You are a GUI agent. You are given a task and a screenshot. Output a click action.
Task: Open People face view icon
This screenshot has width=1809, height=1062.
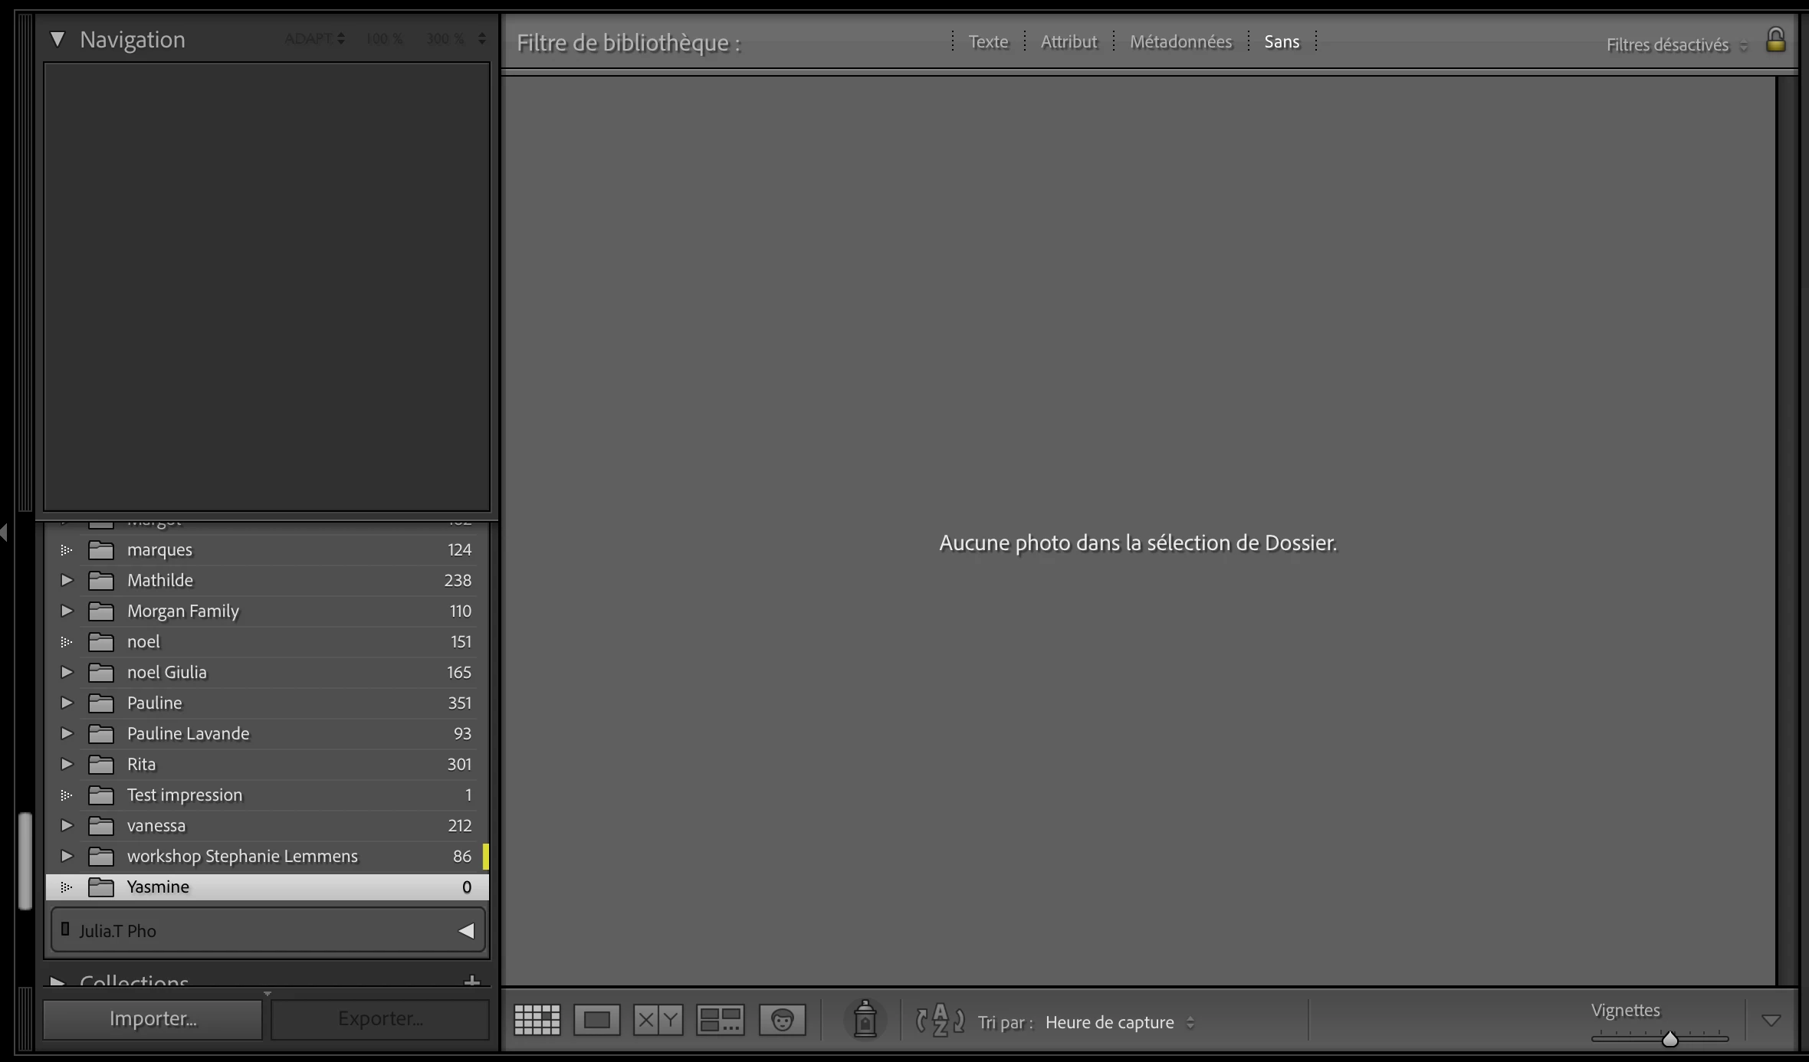[x=782, y=1020]
